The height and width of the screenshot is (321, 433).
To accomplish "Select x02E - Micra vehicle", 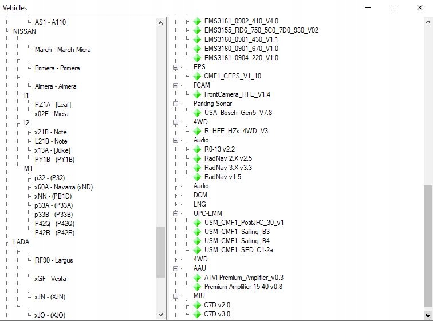I will 52,114.
